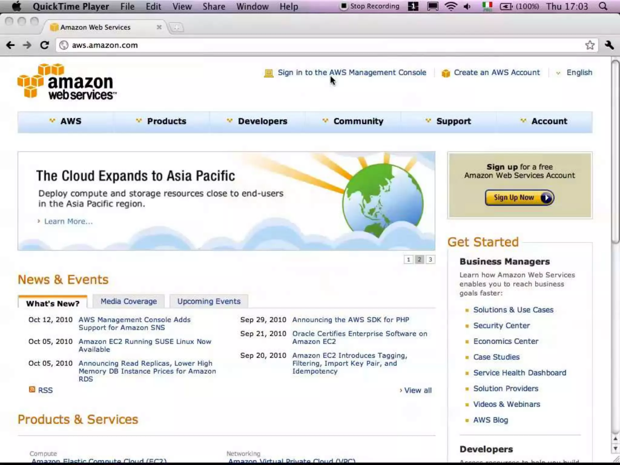This screenshot has height=465, width=620.
Task: Select banner slide 2 indicator
Action: tap(419, 259)
